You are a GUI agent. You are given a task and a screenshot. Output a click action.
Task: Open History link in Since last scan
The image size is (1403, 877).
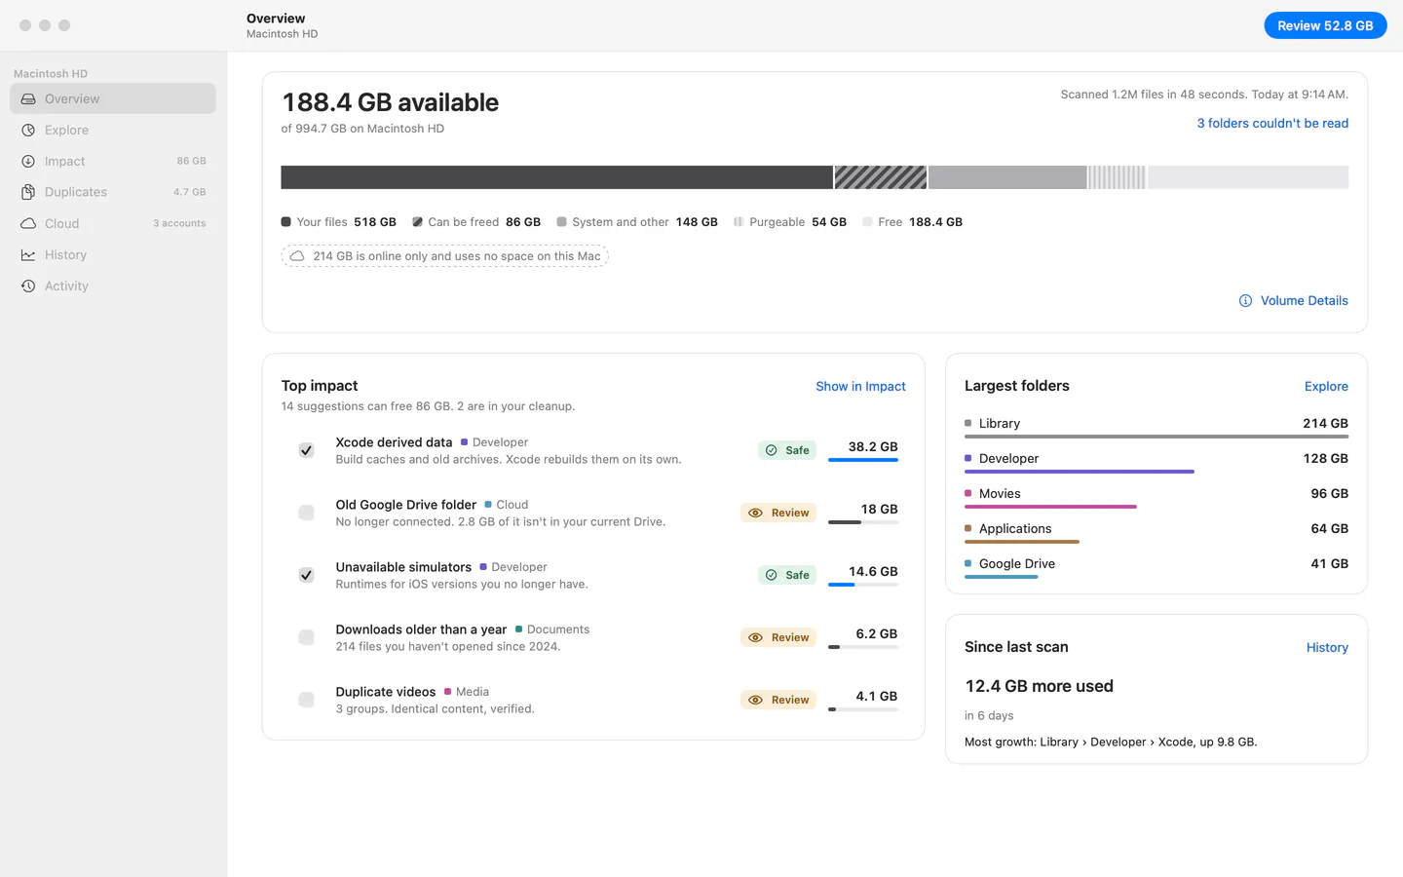click(1327, 647)
